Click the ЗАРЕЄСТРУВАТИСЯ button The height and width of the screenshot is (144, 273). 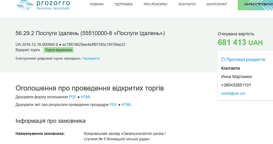coord(255,5)
